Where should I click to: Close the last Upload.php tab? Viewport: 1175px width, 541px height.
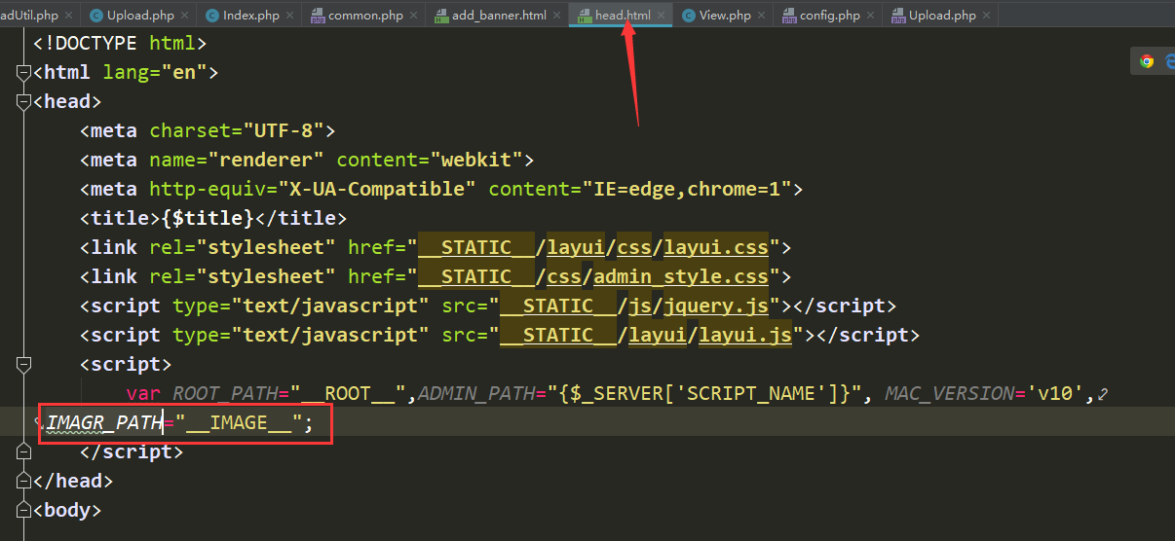point(988,16)
